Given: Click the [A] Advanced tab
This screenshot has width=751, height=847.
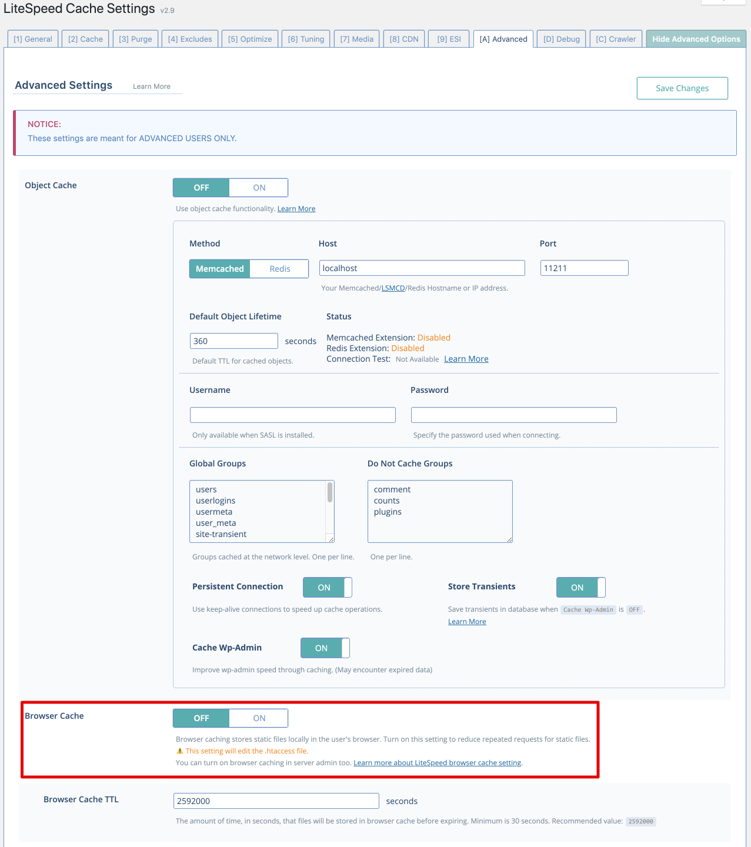Looking at the screenshot, I should point(503,39).
